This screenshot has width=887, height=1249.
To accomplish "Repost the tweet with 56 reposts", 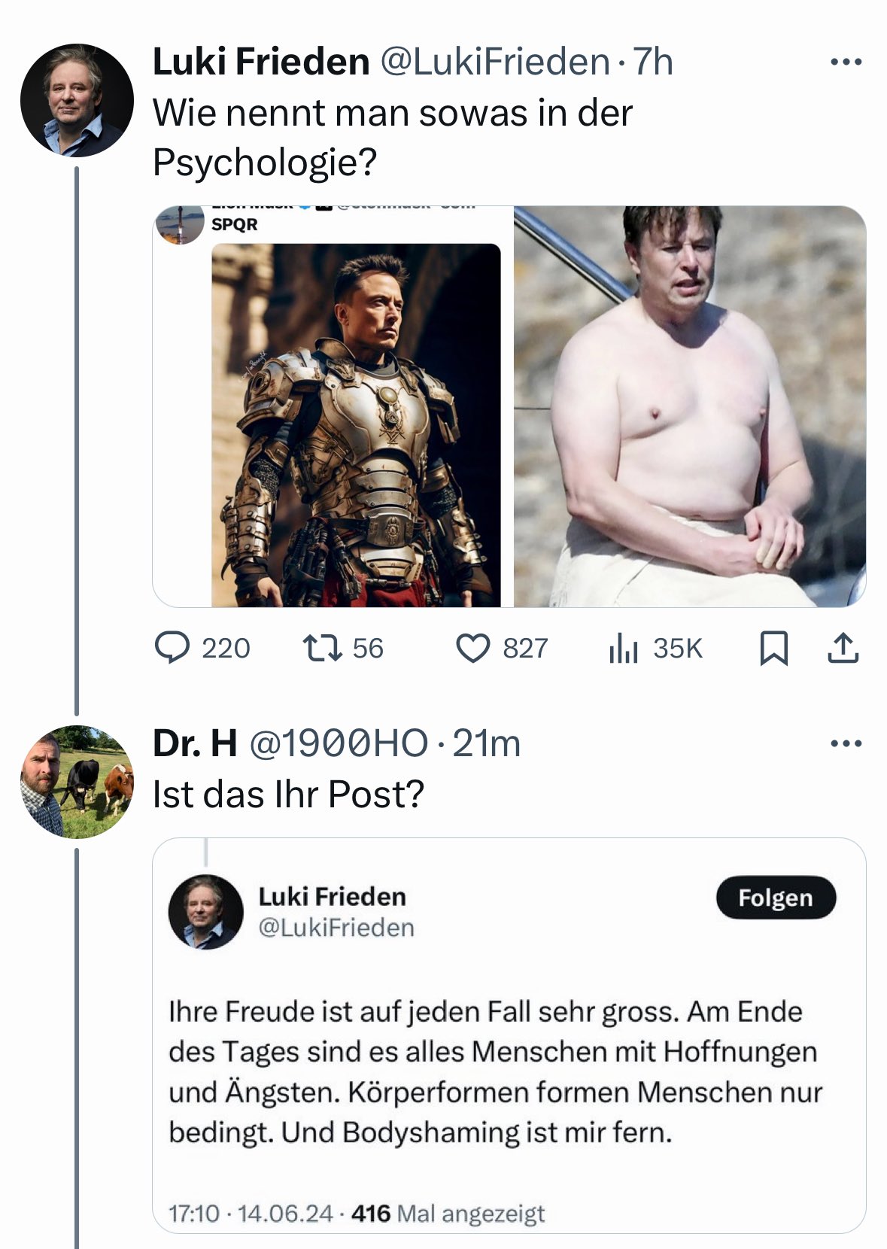I will click(323, 648).
